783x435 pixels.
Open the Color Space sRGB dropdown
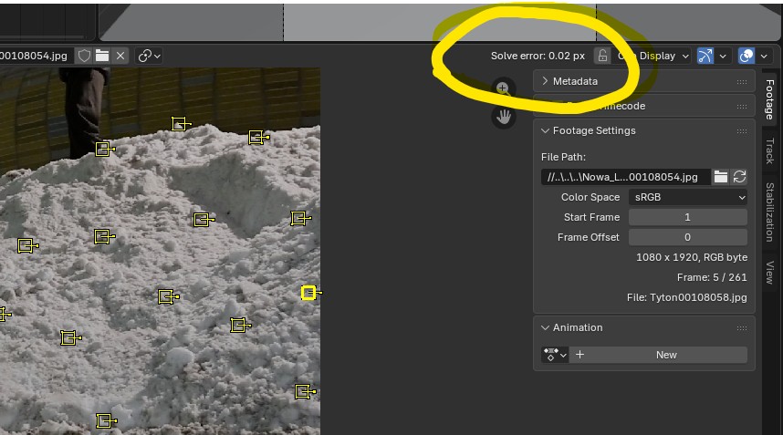click(687, 197)
